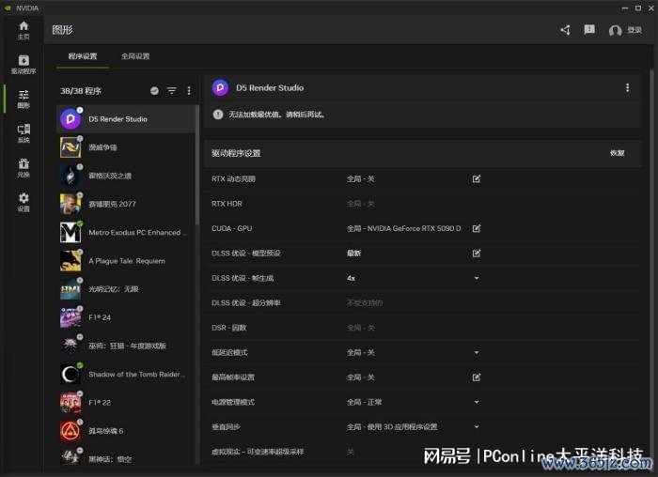Click the share icon in top bar

point(565,30)
